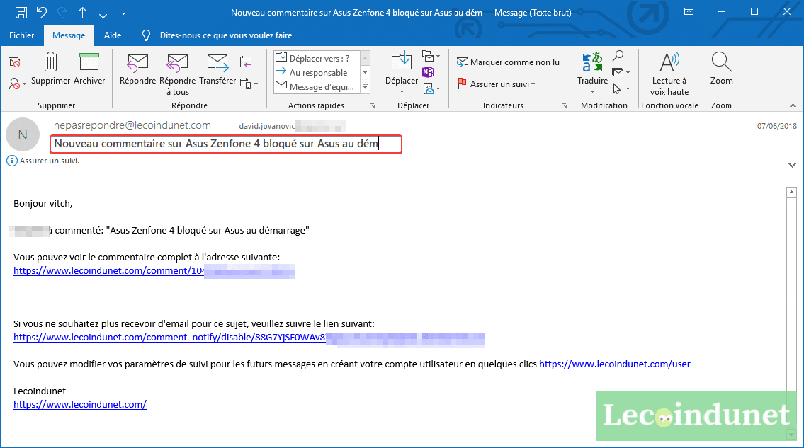Switch to the Message ribbon tab
804x448 pixels.
[69, 35]
